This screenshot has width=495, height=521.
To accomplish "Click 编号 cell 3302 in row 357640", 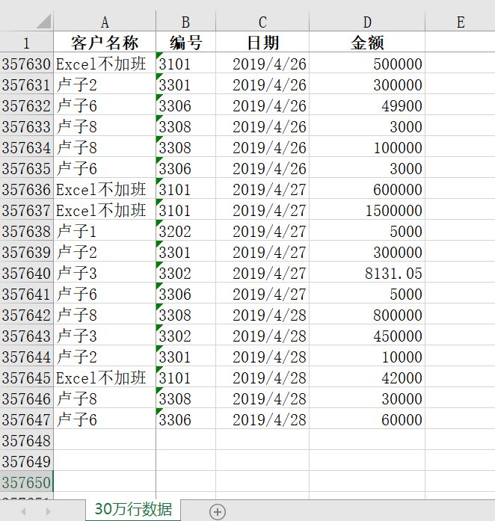I will click(185, 273).
